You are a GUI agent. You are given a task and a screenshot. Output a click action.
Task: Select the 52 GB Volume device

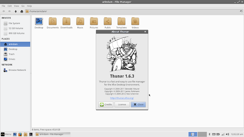click(x=15, y=28)
